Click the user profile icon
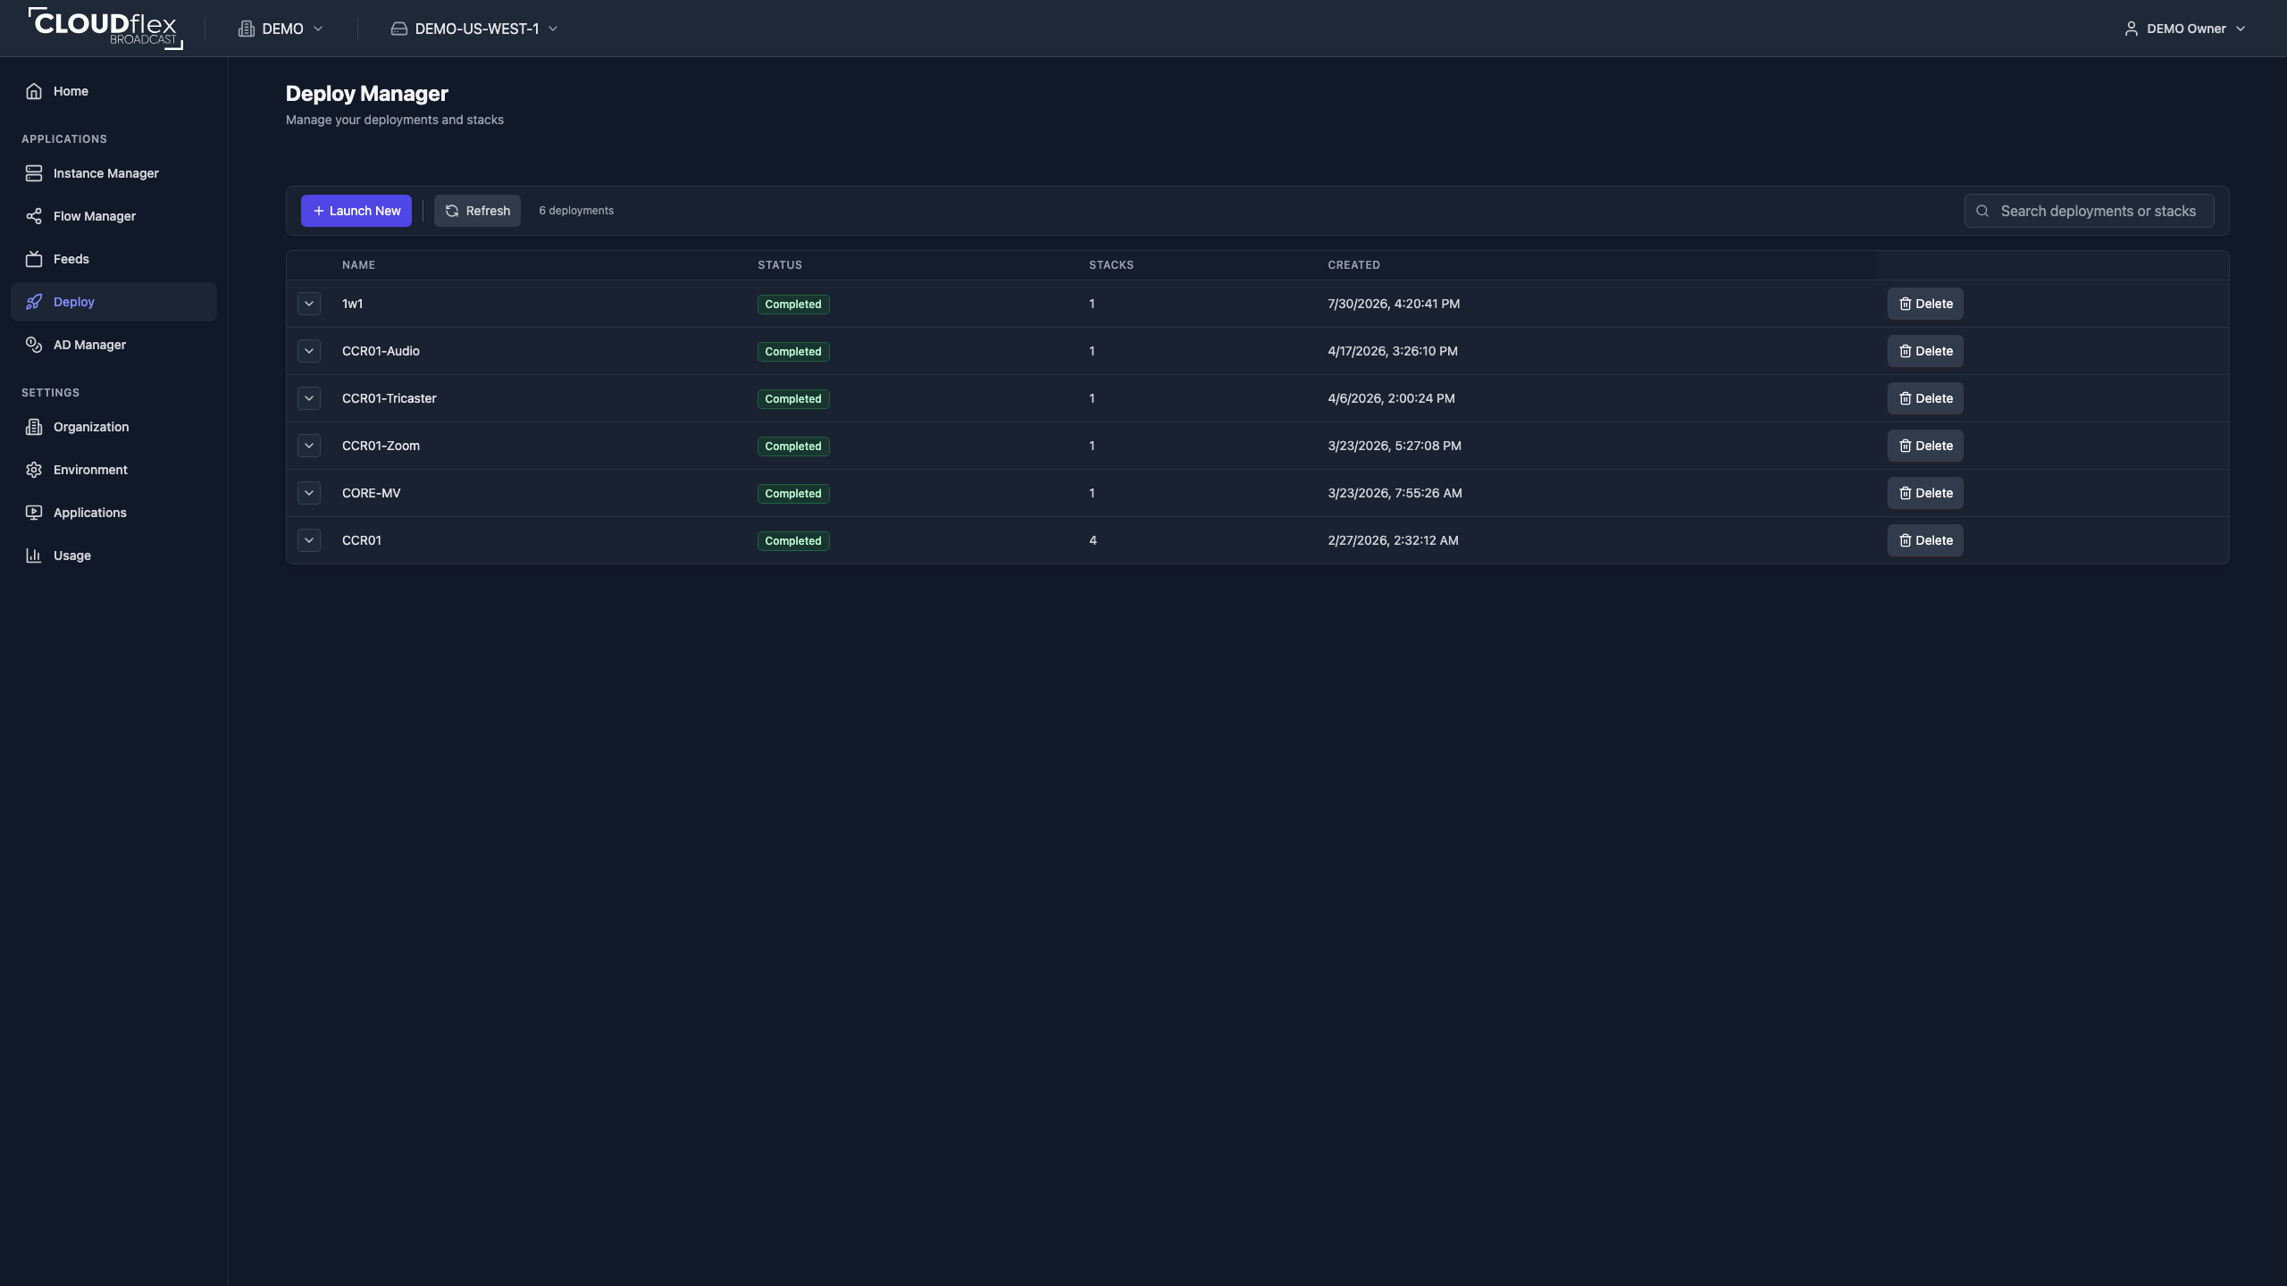The height and width of the screenshot is (1286, 2287). click(2131, 29)
